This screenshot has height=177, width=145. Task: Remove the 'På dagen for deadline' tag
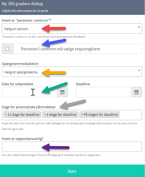coord(82,114)
